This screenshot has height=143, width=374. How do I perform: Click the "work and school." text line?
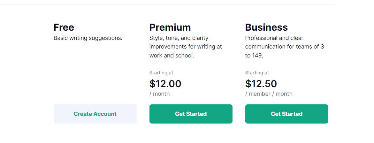click(x=172, y=56)
